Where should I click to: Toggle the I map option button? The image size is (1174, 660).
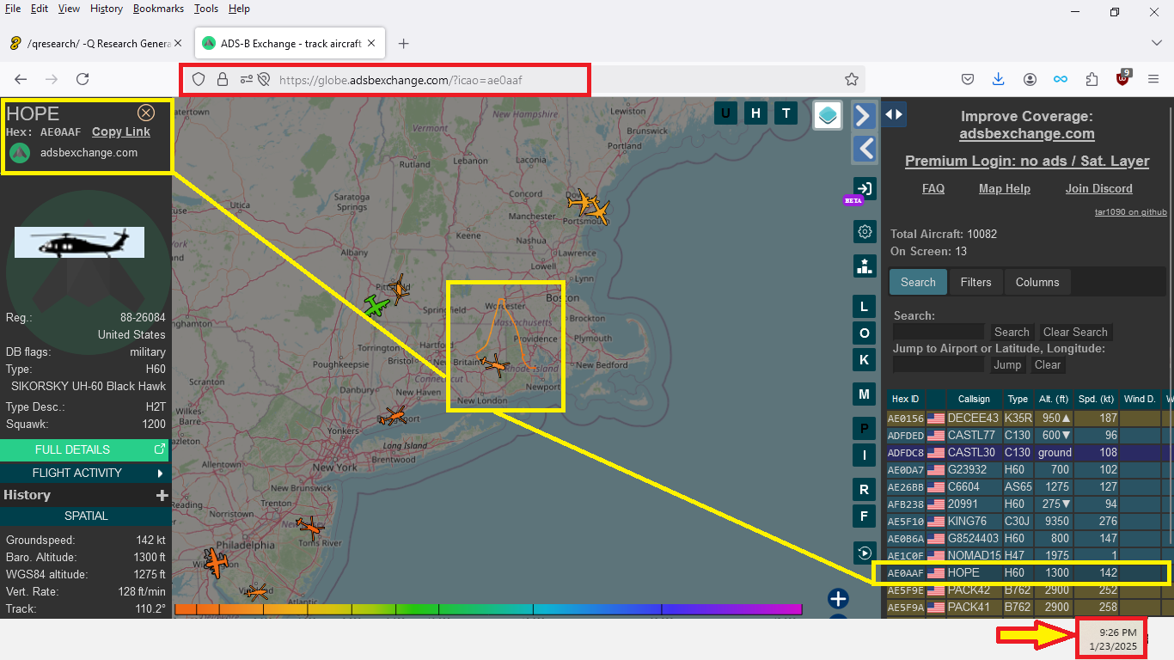coord(865,455)
